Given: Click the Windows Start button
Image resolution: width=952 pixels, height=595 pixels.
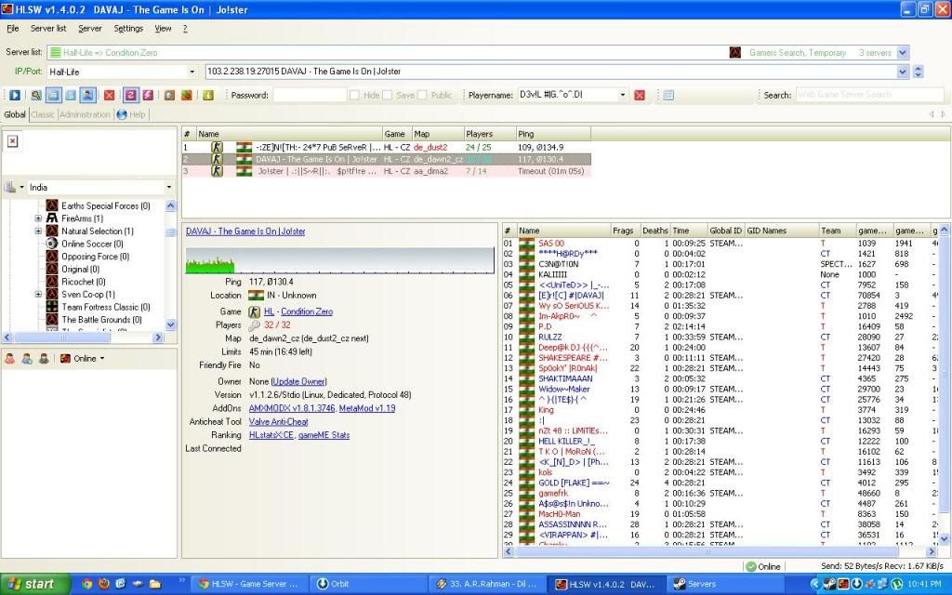Looking at the screenshot, I should click(35, 584).
